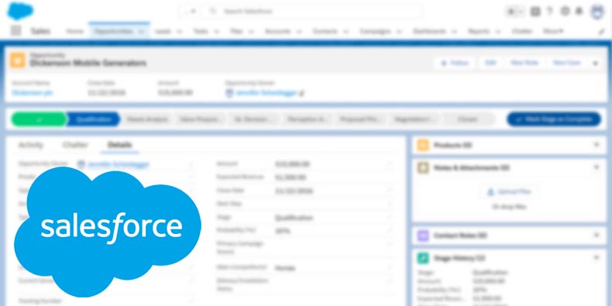
Task: Click the Contact Roles related list icon
Action: click(x=423, y=236)
